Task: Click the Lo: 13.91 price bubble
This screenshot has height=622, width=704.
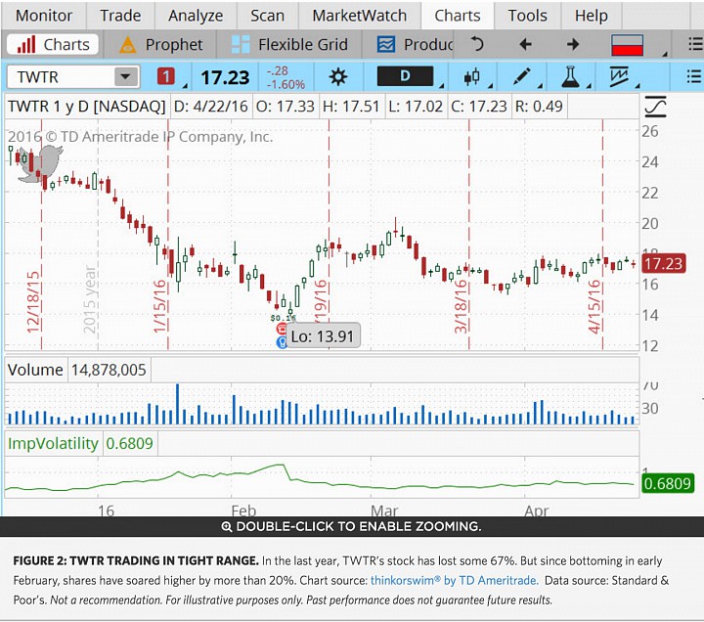Action: [x=322, y=336]
